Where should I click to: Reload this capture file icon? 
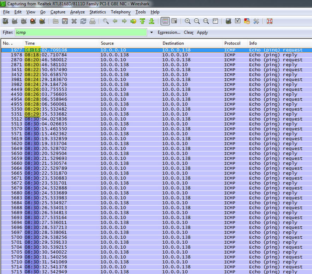83,21
